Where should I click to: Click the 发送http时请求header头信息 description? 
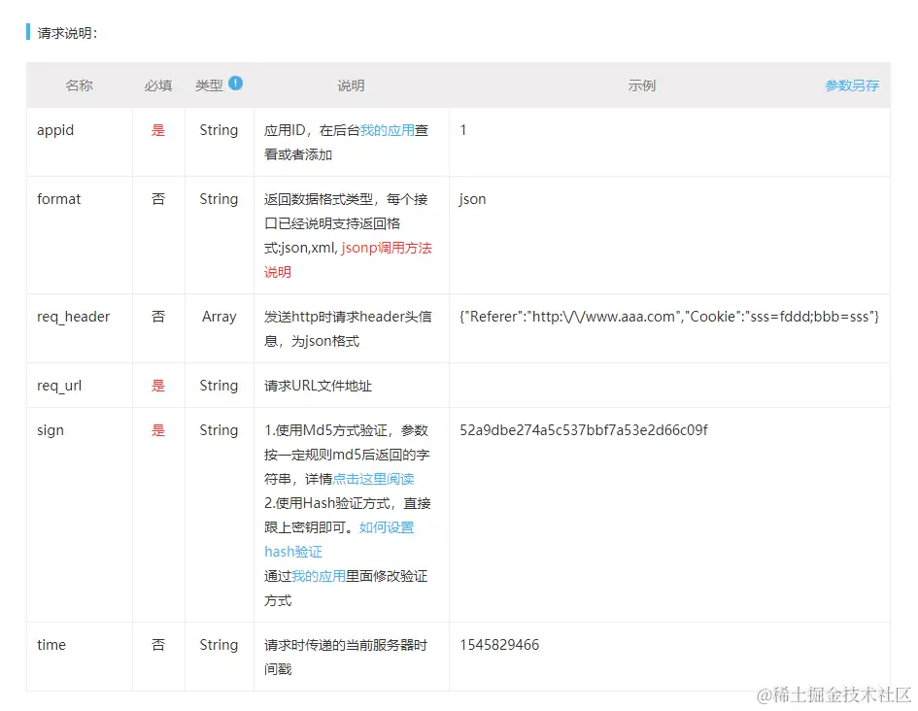348,328
